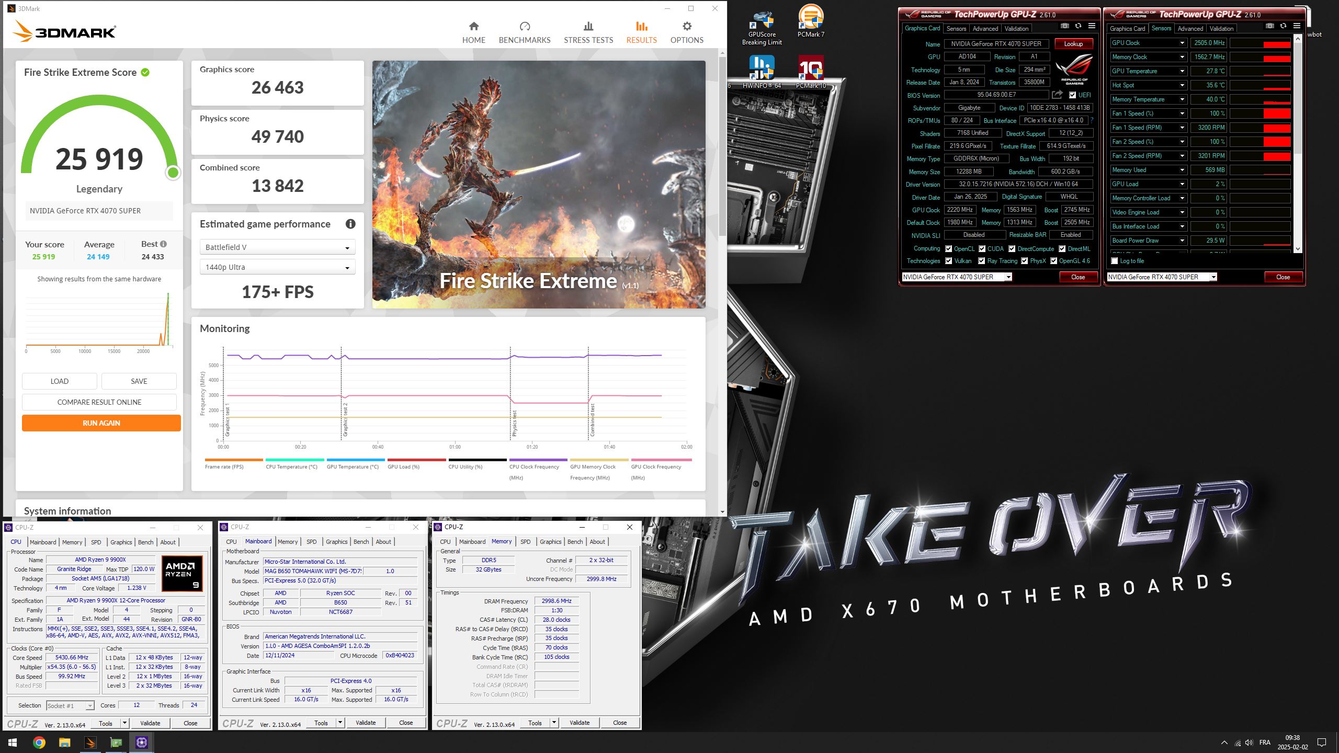The width and height of the screenshot is (1339, 753).
Task: Open Memory Used sensor dropdown
Action: point(1182,170)
